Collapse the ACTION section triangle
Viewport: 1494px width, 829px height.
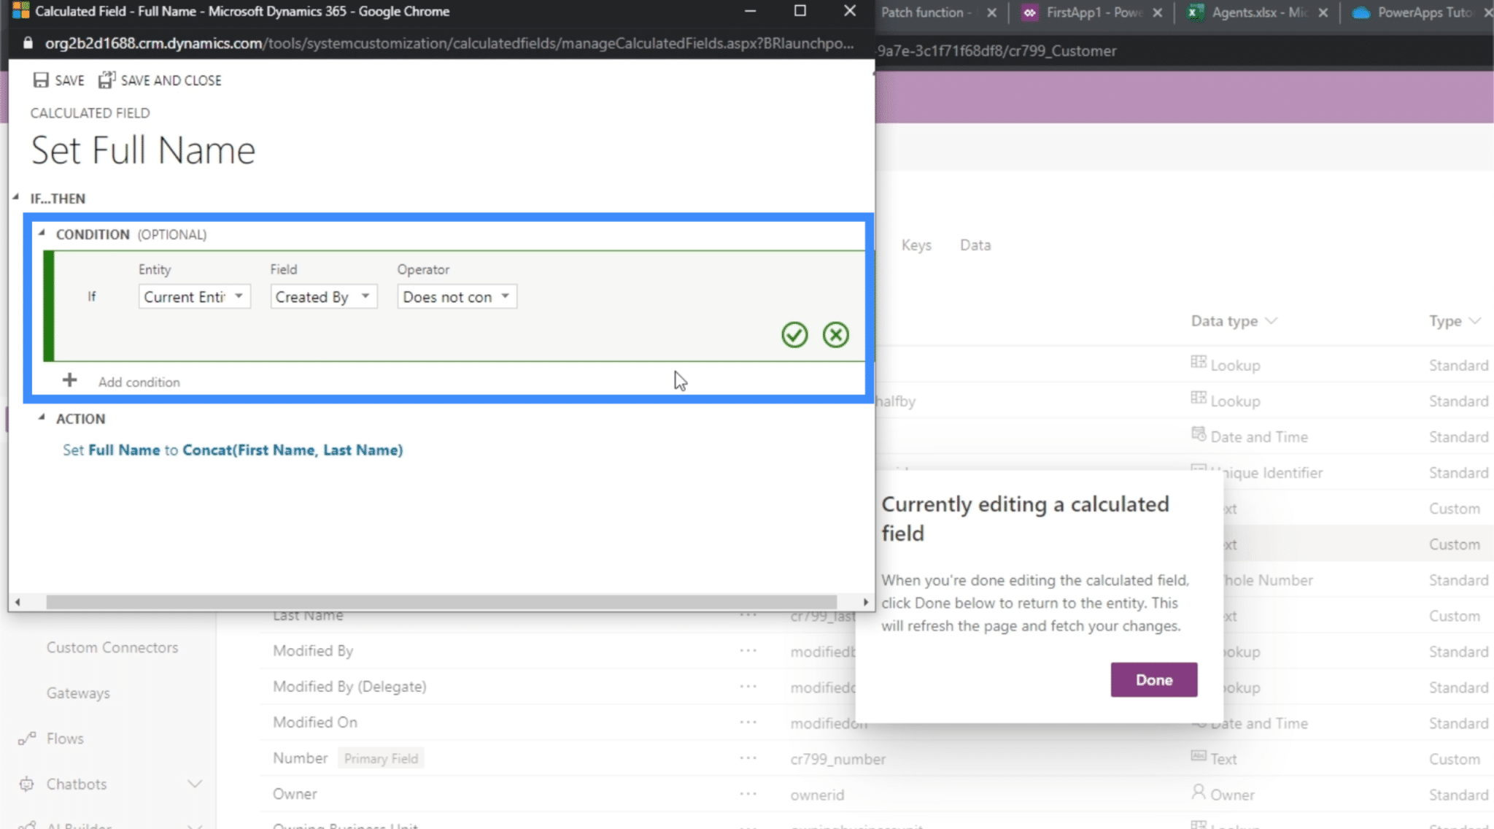[x=42, y=417]
